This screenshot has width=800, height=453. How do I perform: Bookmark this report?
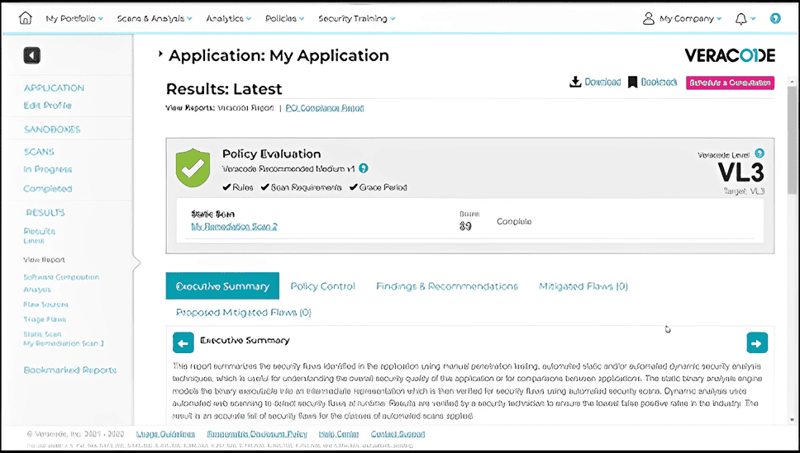click(632, 82)
